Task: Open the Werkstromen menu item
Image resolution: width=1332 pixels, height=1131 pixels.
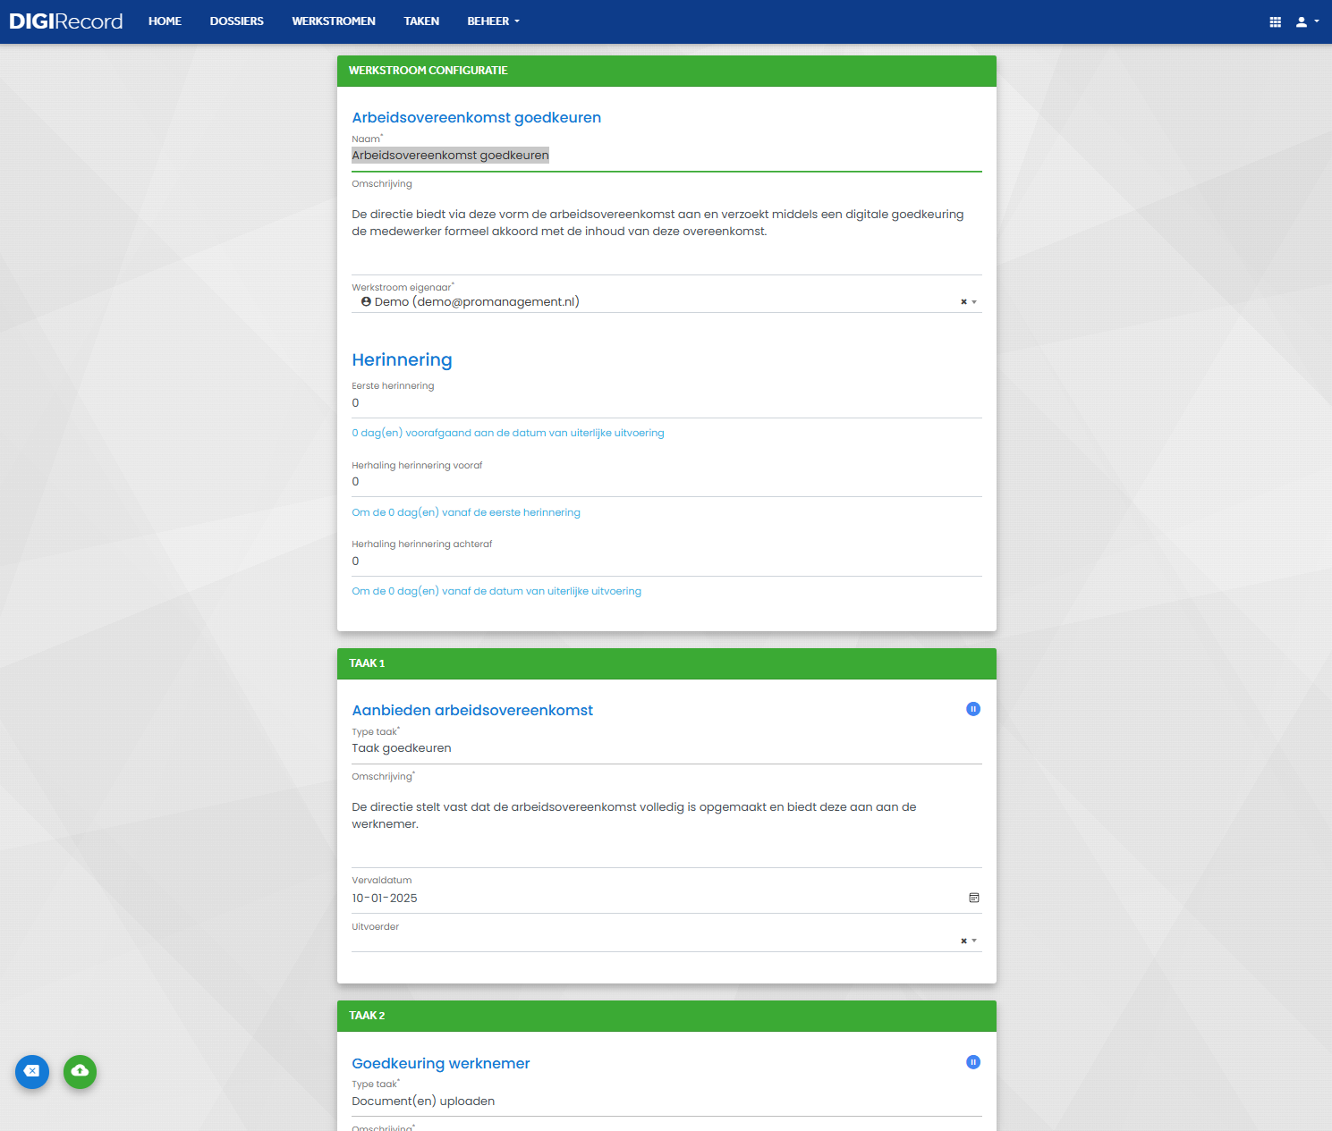Action: (x=334, y=21)
